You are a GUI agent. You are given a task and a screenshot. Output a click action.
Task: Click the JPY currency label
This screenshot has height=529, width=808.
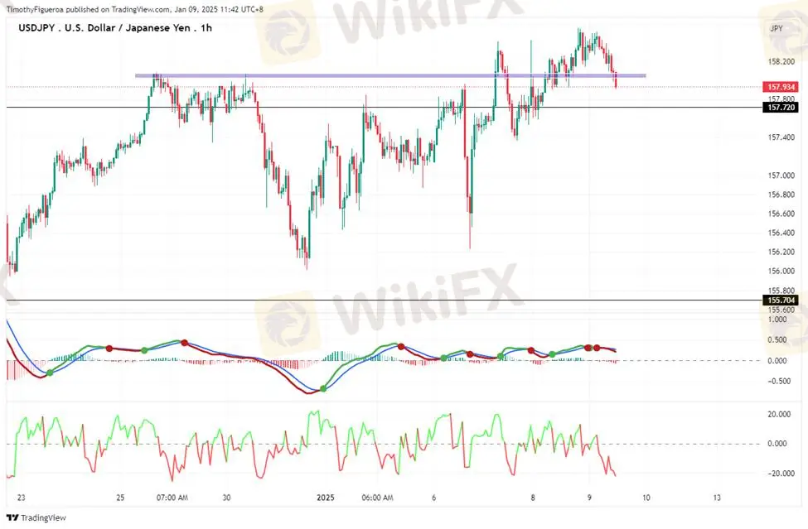pos(776,28)
